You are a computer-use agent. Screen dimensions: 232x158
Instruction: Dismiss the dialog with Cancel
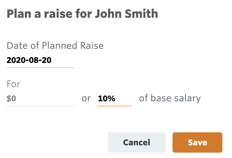pos(137,142)
